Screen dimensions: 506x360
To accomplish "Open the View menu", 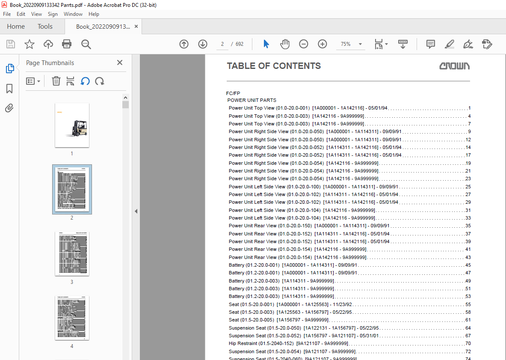I will pyautogui.click(x=36, y=14).
